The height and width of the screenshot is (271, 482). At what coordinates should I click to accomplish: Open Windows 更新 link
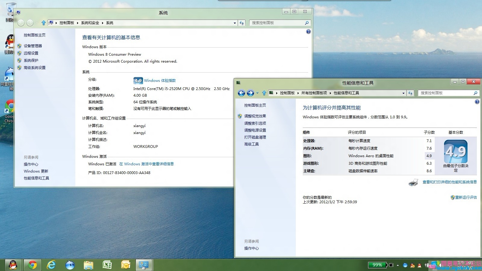tap(36, 171)
